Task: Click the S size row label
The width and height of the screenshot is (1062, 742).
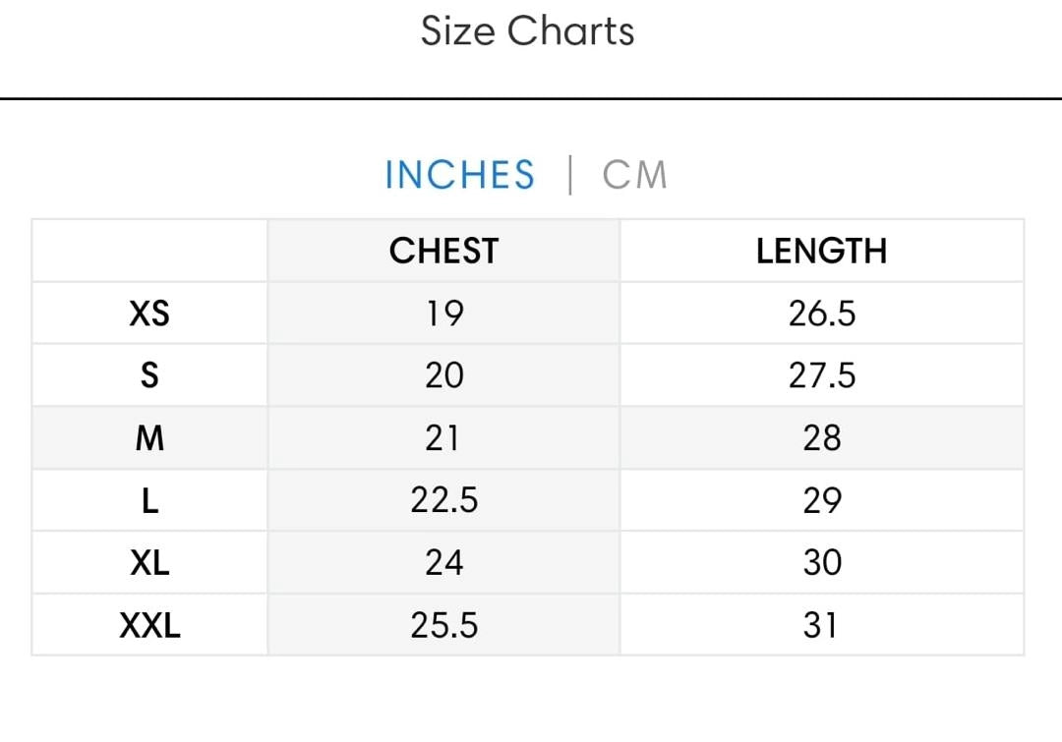Action: [149, 375]
